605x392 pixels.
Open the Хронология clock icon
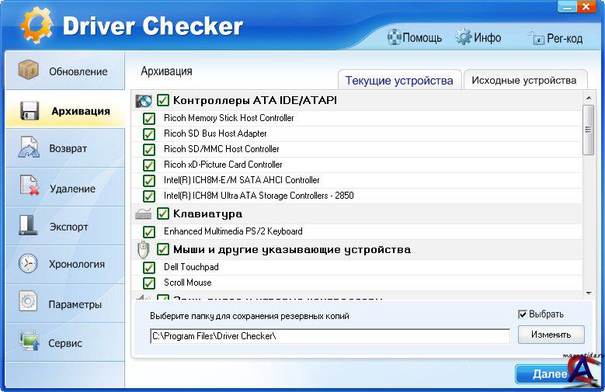coord(29,264)
